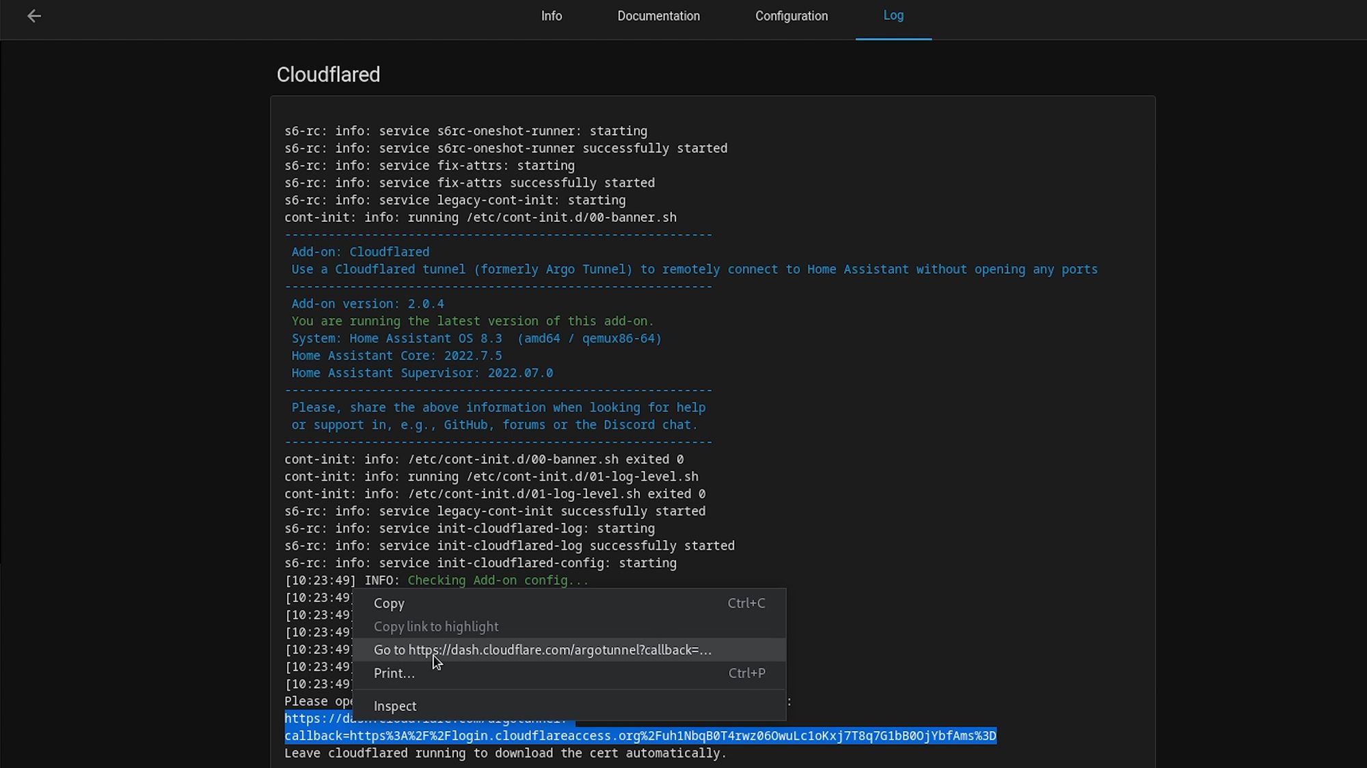Click the highlighted callback URL line

click(x=640, y=736)
